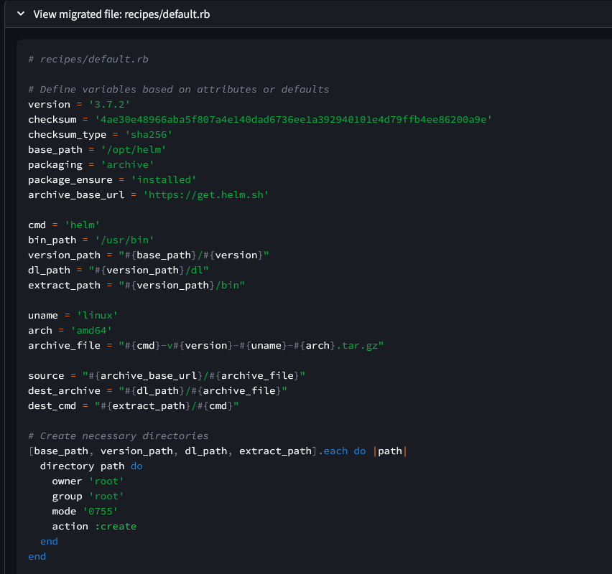Click the cmd value 'helm'
The image size is (612, 574).
click(x=82, y=225)
